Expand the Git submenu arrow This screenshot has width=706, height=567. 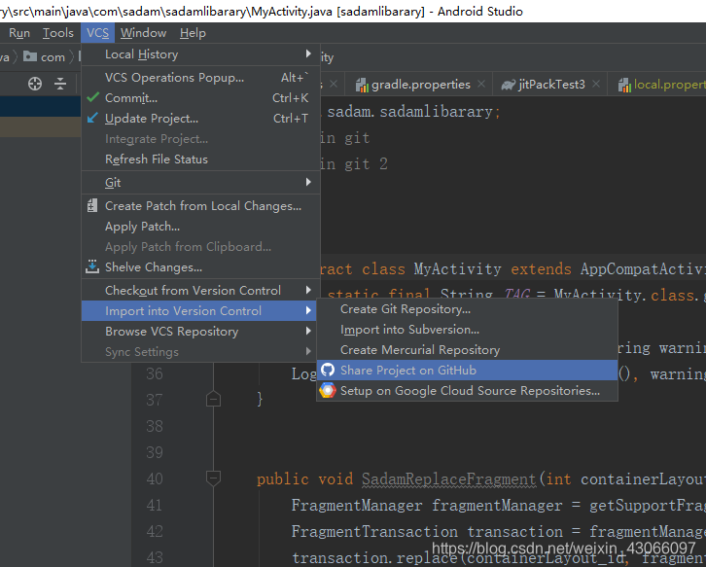click(308, 182)
